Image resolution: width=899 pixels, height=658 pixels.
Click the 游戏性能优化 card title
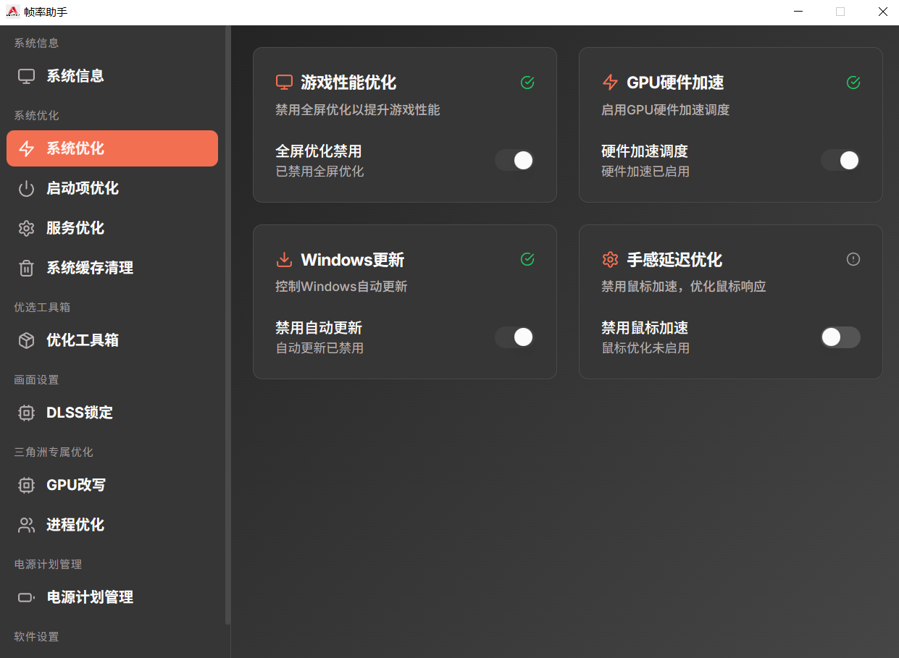tap(348, 83)
